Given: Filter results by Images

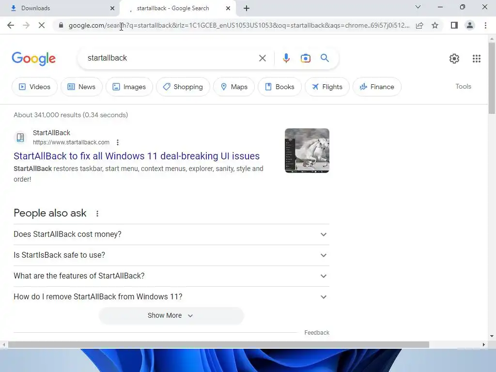Looking at the screenshot, I should [x=129, y=87].
